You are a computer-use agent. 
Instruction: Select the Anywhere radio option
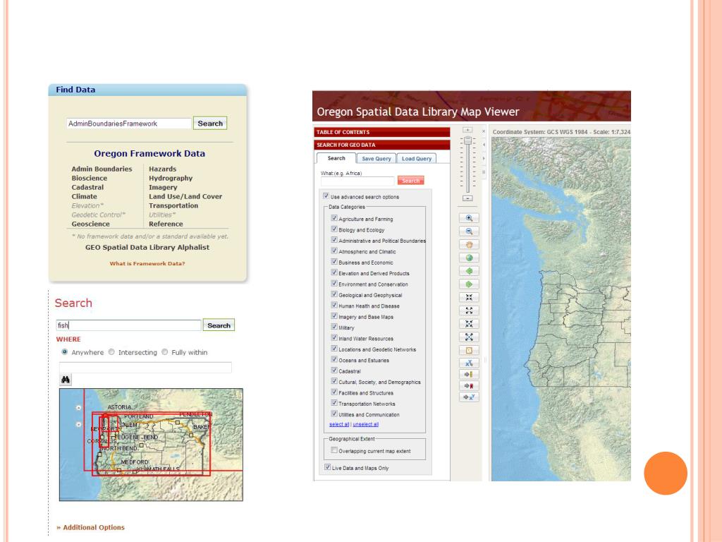[x=64, y=352]
